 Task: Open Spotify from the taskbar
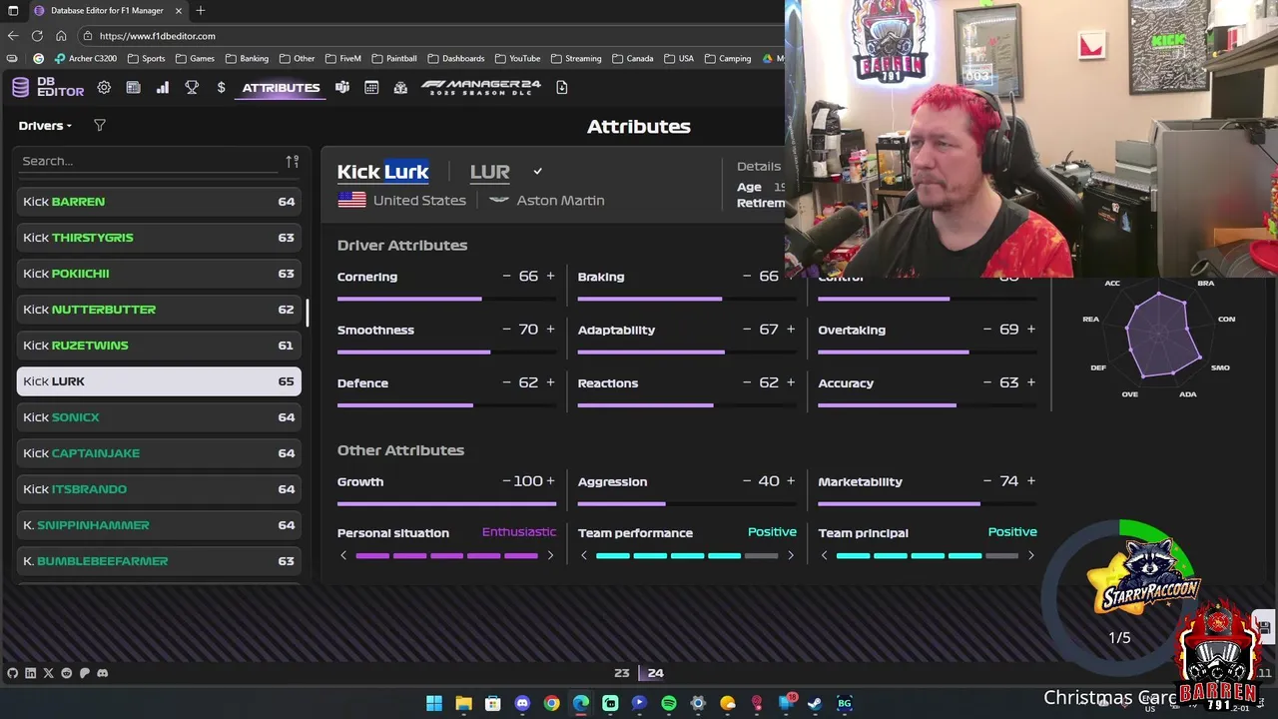coord(669,703)
